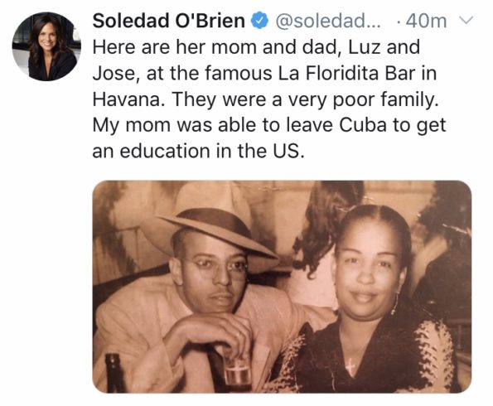
Task: Click the drinking glass in the photo
Action: pos(238,371)
